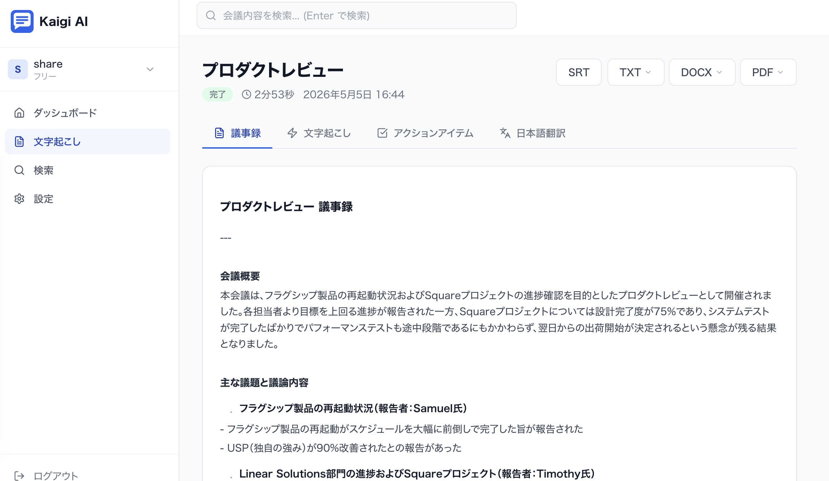Click the 文字起こし sidebar document icon
The image size is (829, 481).
(19, 142)
